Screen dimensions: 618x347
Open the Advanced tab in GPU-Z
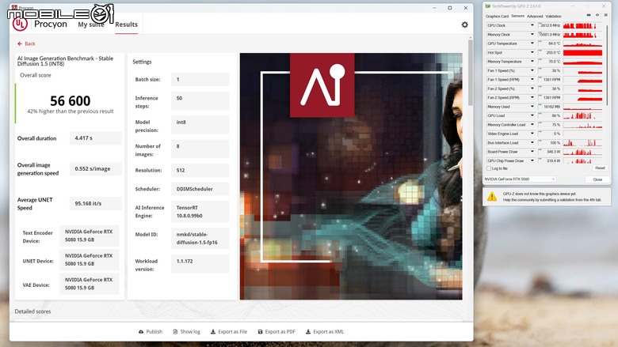click(x=535, y=17)
